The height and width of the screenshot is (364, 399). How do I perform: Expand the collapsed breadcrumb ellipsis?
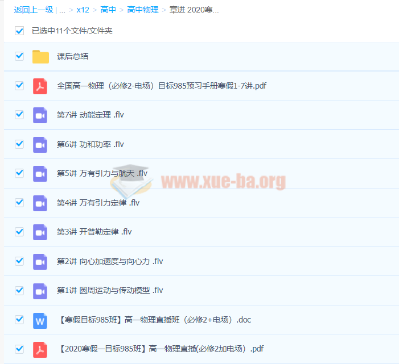(x=62, y=10)
